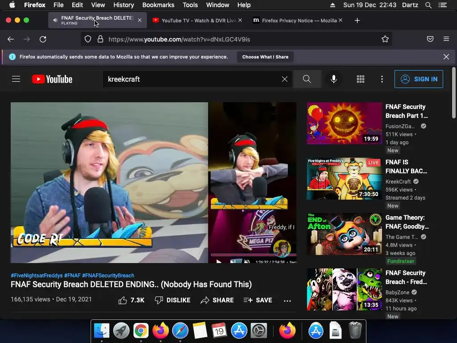Dislike the video
The height and width of the screenshot is (343, 457).
pyautogui.click(x=173, y=300)
